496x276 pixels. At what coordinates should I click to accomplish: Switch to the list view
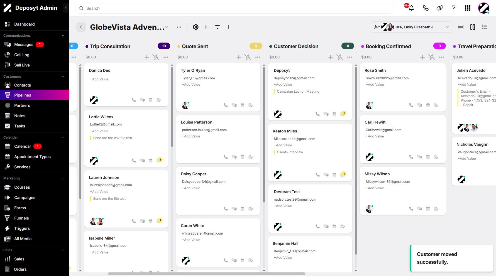[485, 27]
